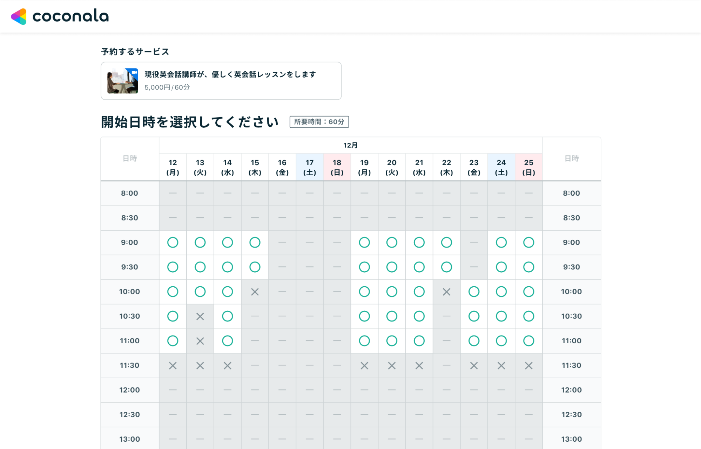Click the 17 (土) Saturday date header
The image size is (701, 449).
(309, 167)
